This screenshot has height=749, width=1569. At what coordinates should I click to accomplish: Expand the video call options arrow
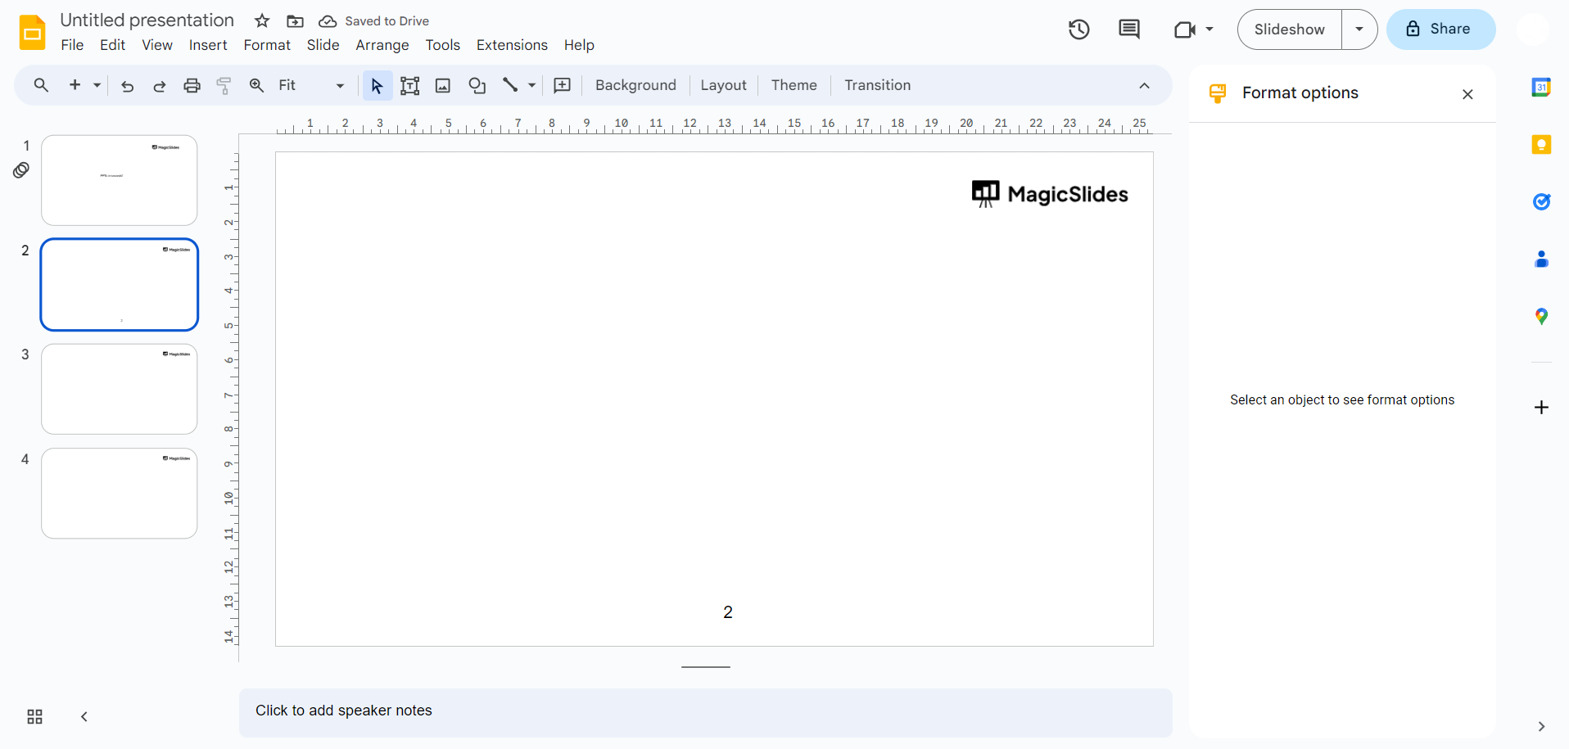coord(1210,29)
